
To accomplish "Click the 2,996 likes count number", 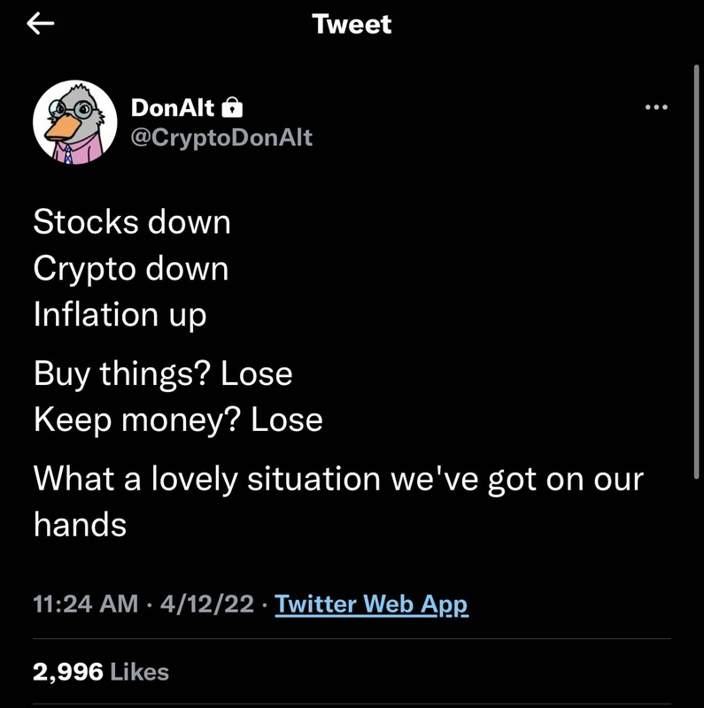I will click(67, 672).
